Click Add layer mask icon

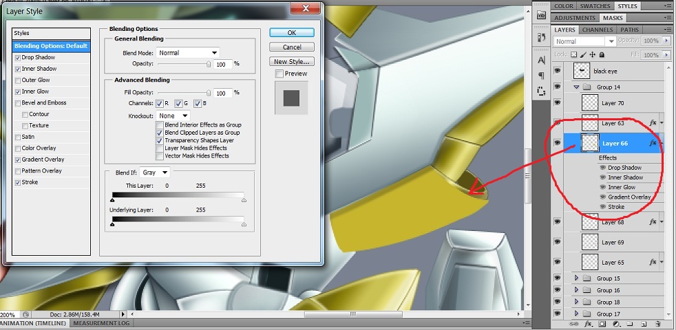click(602, 324)
